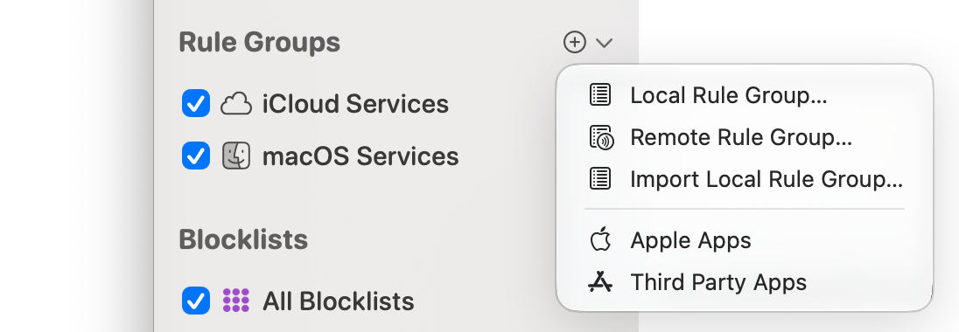
Task: Click the App Store icon for Third Party Apps
Action: (x=600, y=281)
